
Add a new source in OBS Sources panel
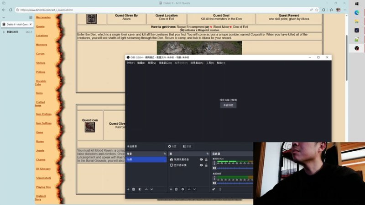(171, 189)
